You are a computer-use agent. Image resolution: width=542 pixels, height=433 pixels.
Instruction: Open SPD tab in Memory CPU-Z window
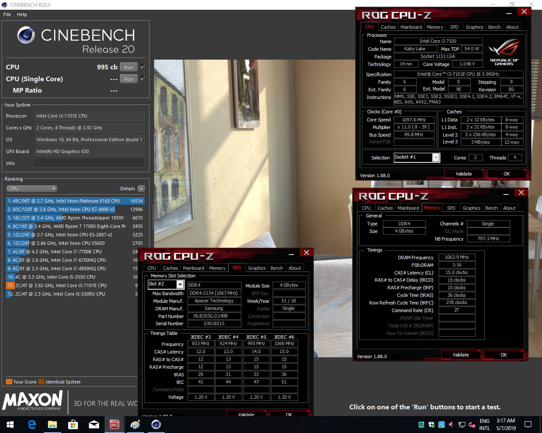click(451, 208)
